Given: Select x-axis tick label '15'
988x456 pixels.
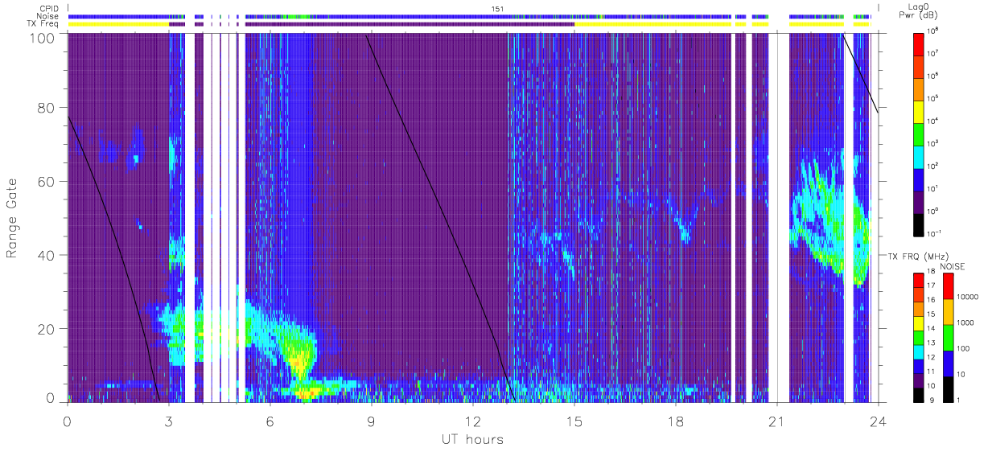Looking at the screenshot, I should point(574,421).
